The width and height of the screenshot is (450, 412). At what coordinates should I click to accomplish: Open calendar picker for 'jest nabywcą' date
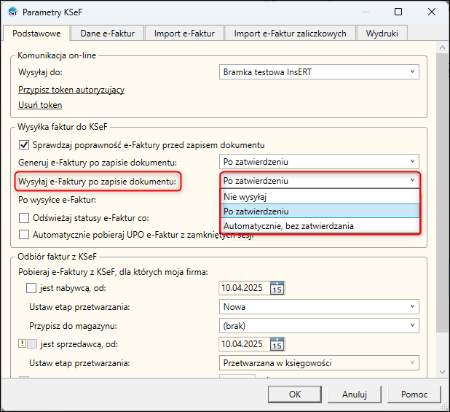tap(277, 288)
